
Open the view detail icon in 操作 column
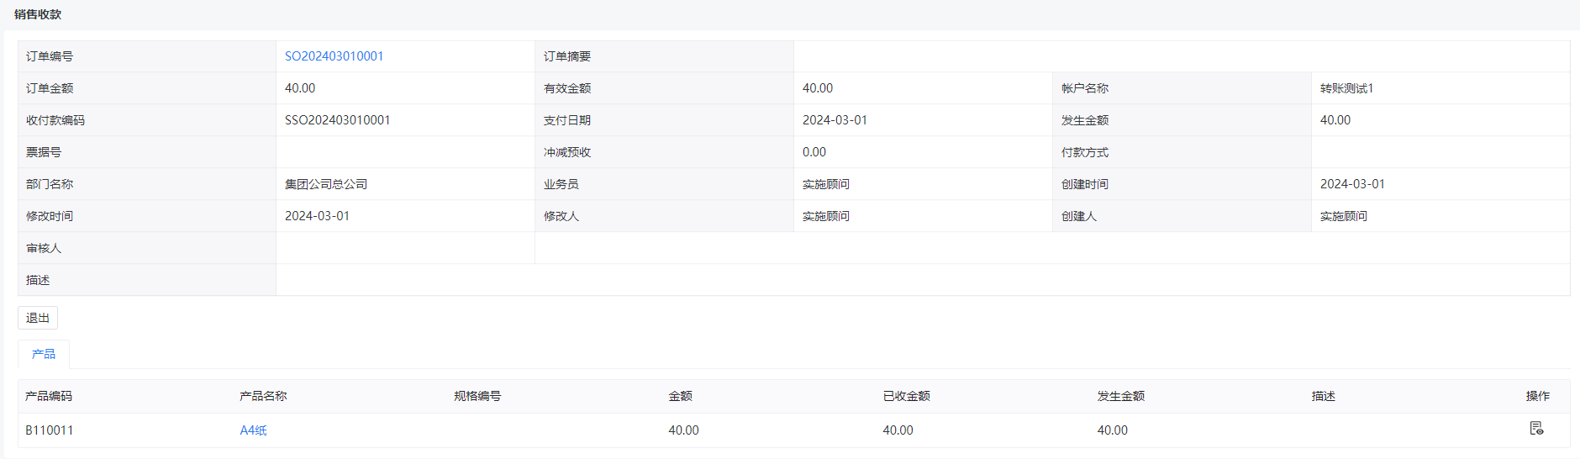1536,429
